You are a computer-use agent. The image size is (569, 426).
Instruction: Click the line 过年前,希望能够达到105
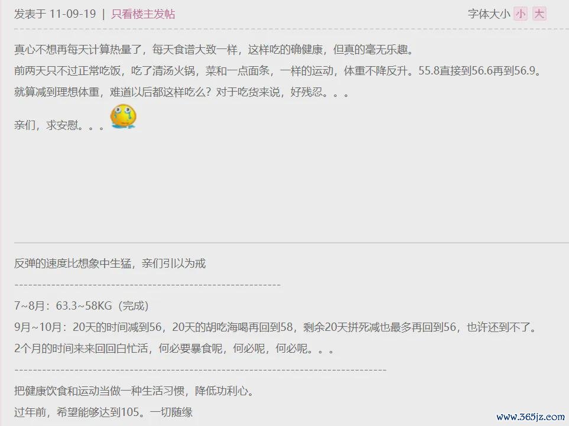[103, 412]
